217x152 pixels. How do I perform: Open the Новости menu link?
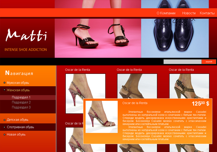[x=189, y=13]
